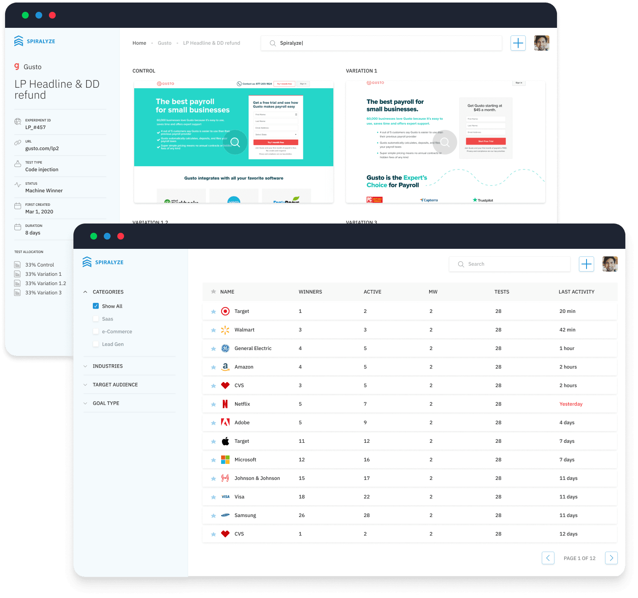
Task: Click the Adobe logo icon
Action: [x=225, y=423]
